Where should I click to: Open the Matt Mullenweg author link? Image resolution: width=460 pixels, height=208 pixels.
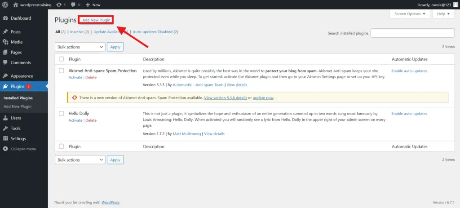coord(187,134)
